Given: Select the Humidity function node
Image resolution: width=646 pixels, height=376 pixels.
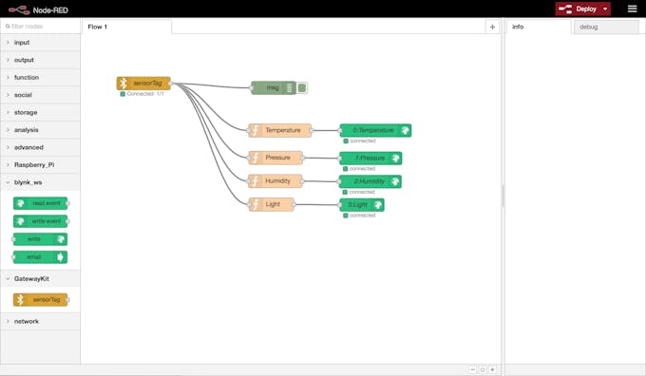Looking at the screenshot, I should coord(275,181).
